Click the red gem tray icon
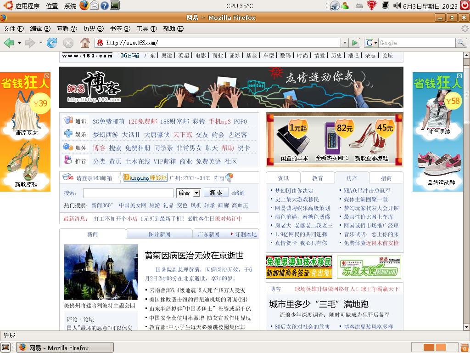470x353 pixels. pos(372,6)
